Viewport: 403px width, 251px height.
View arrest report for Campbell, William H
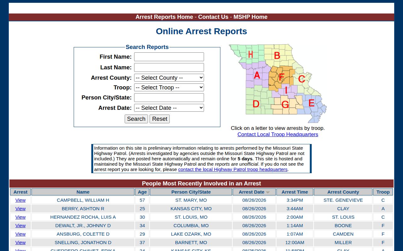20,200
